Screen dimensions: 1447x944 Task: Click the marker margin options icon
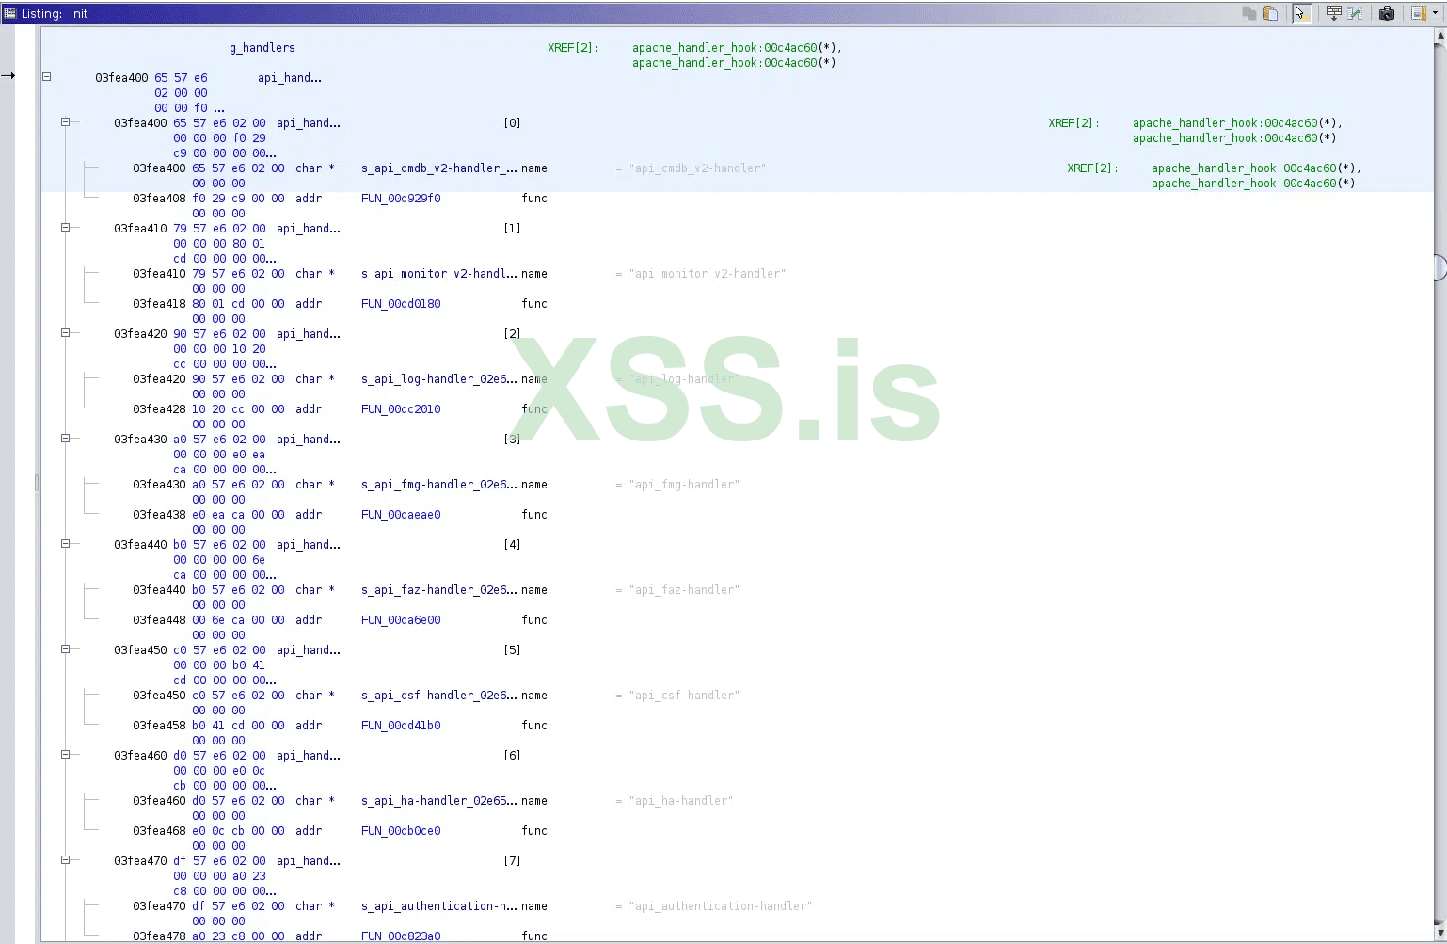[1418, 13]
